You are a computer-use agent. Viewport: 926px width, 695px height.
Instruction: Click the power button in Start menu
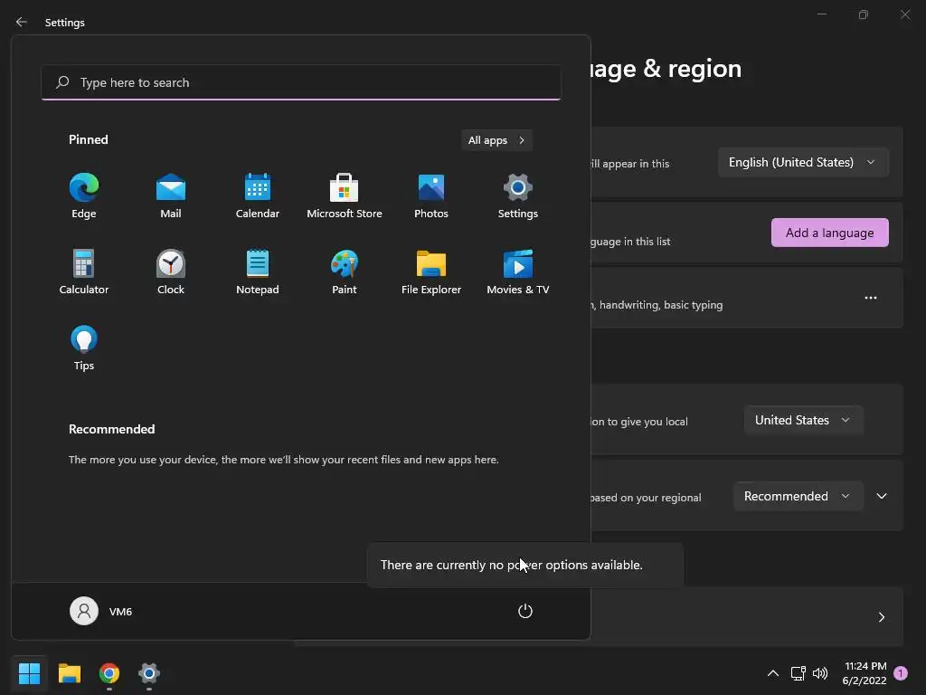pos(525,611)
